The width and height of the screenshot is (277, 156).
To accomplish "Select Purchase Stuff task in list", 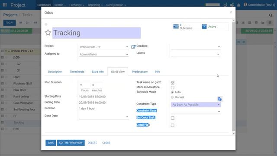I will (23, 84).
